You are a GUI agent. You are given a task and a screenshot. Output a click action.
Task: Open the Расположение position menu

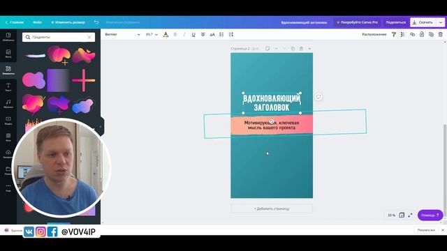tap(374, 34)
